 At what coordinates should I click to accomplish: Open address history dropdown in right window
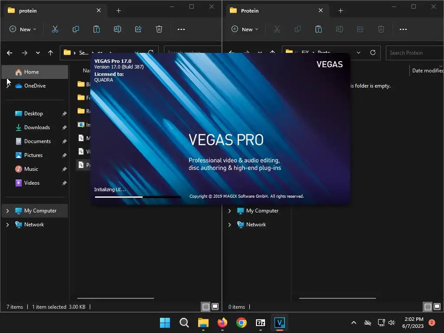[359, 52]
